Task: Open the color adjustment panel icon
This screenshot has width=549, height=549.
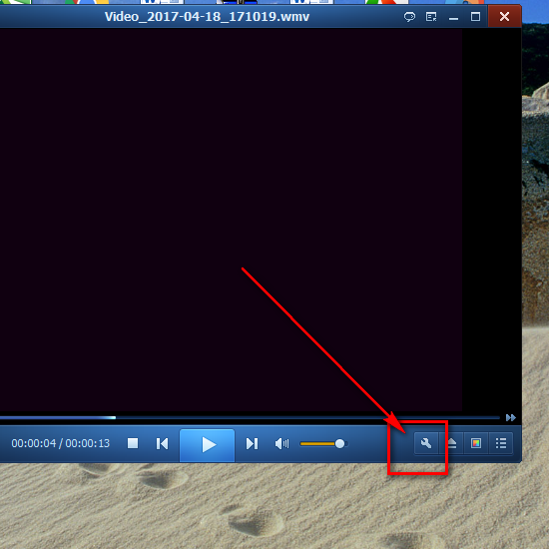Action: point(476,443)
